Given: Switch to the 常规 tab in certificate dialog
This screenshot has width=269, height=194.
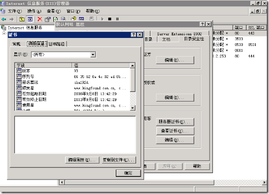Looking at the screenshot, I should 17,44.
